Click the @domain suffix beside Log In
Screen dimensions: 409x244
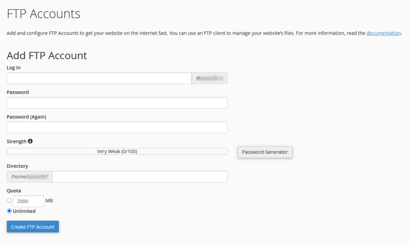point(210,79)
